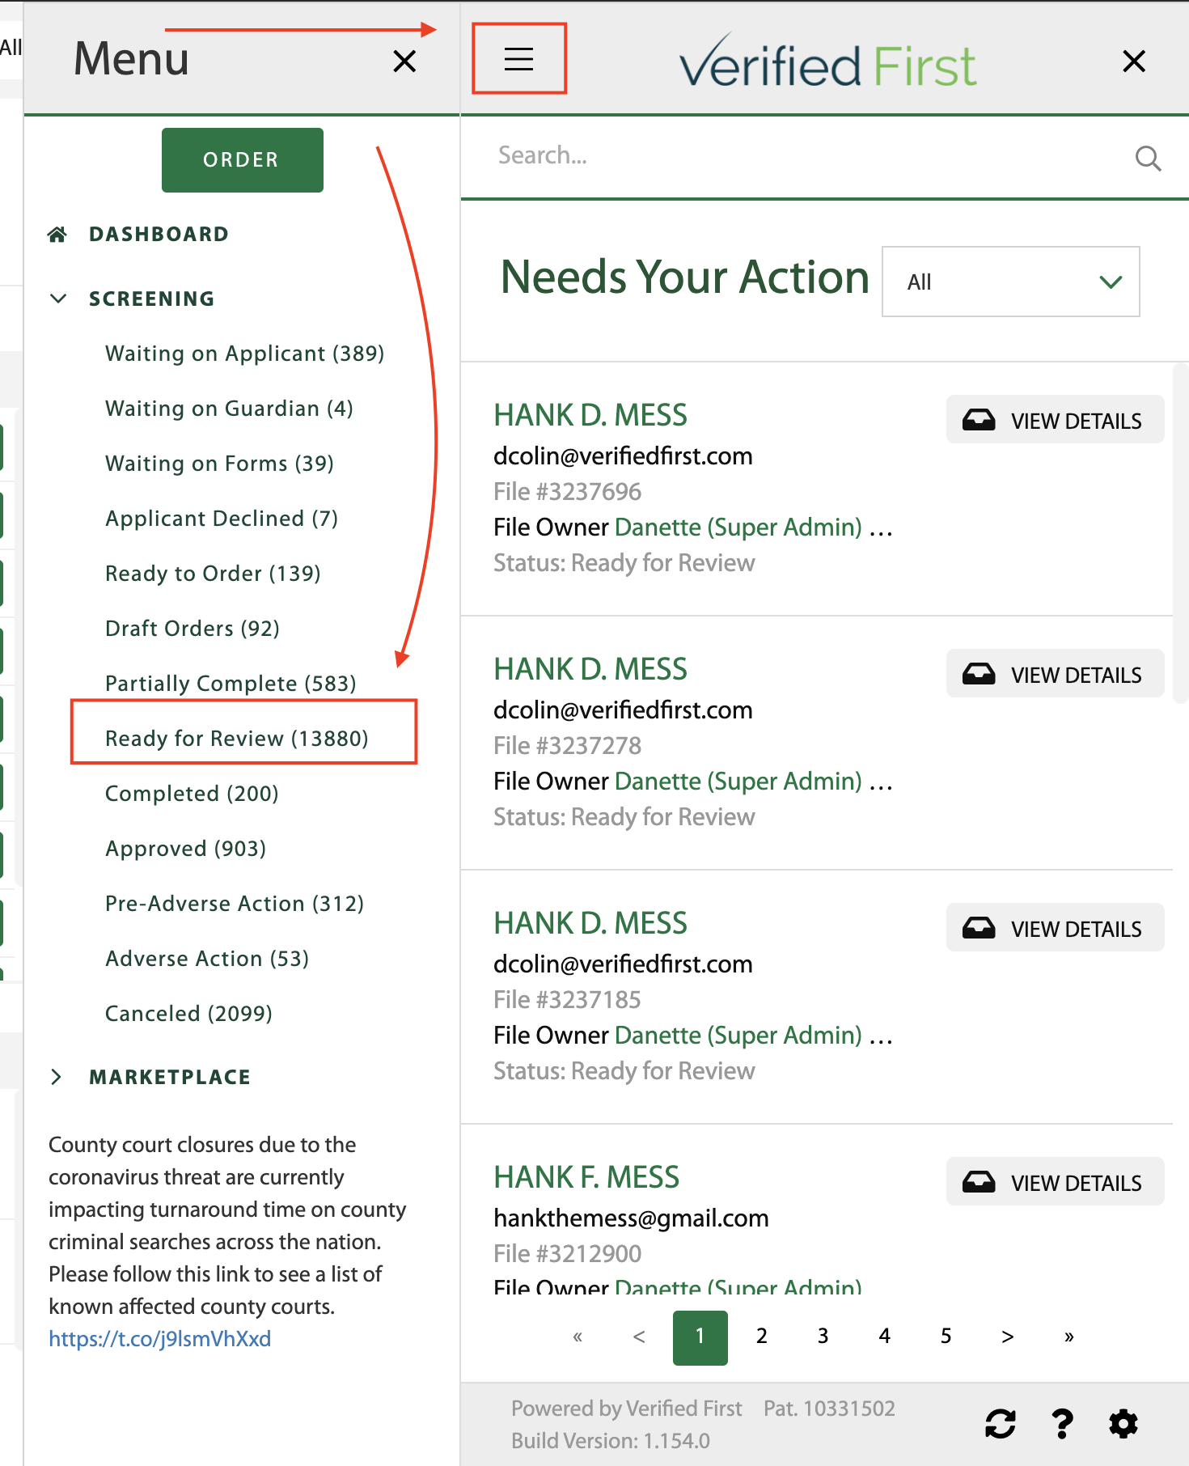Select Waiting on Guardian (4)
This screenshot has width=1189, height=1466.
[229, 409]
